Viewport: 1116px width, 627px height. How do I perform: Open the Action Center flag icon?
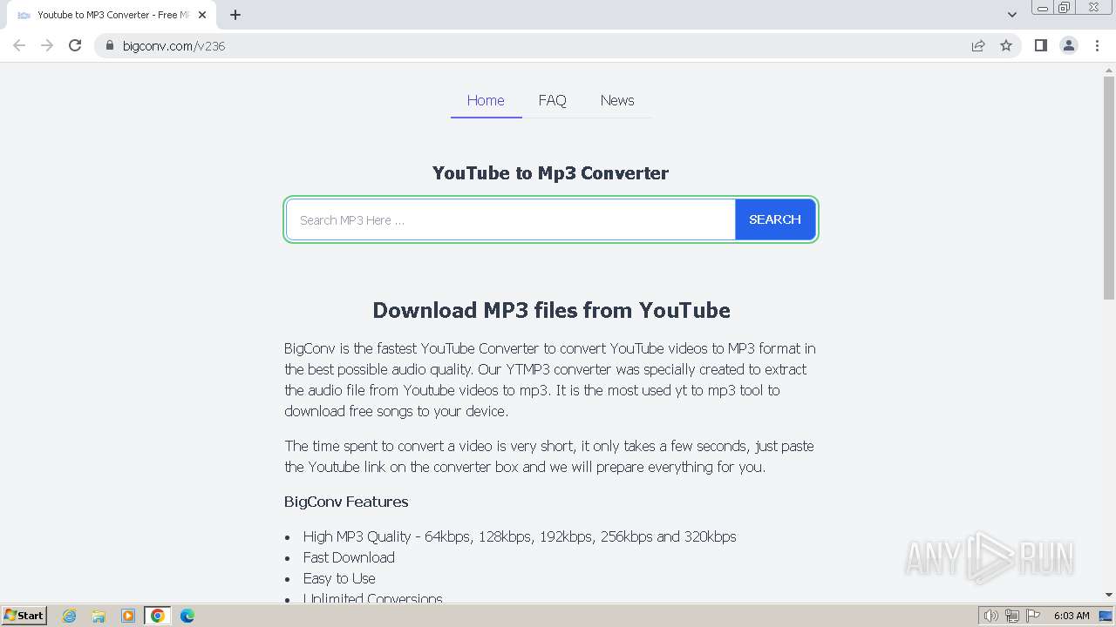tap(1033, 616)
